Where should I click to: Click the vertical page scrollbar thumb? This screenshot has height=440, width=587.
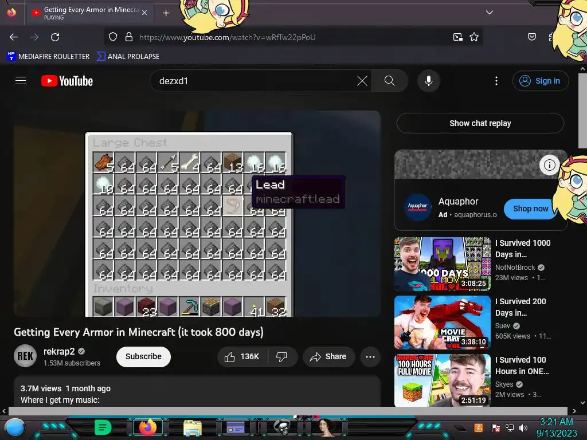(x=582, y=111)
